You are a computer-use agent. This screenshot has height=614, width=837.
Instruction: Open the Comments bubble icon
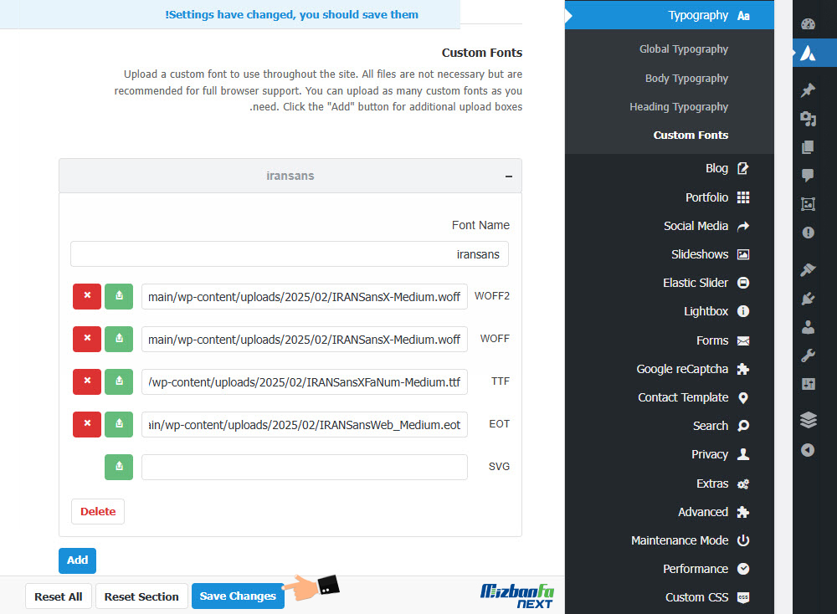coord(808,175)
